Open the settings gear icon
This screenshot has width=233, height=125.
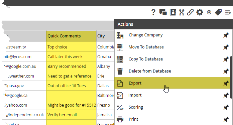(200, 12)
